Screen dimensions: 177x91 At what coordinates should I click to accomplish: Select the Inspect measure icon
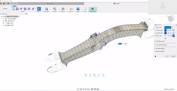(x=71, y=9)
